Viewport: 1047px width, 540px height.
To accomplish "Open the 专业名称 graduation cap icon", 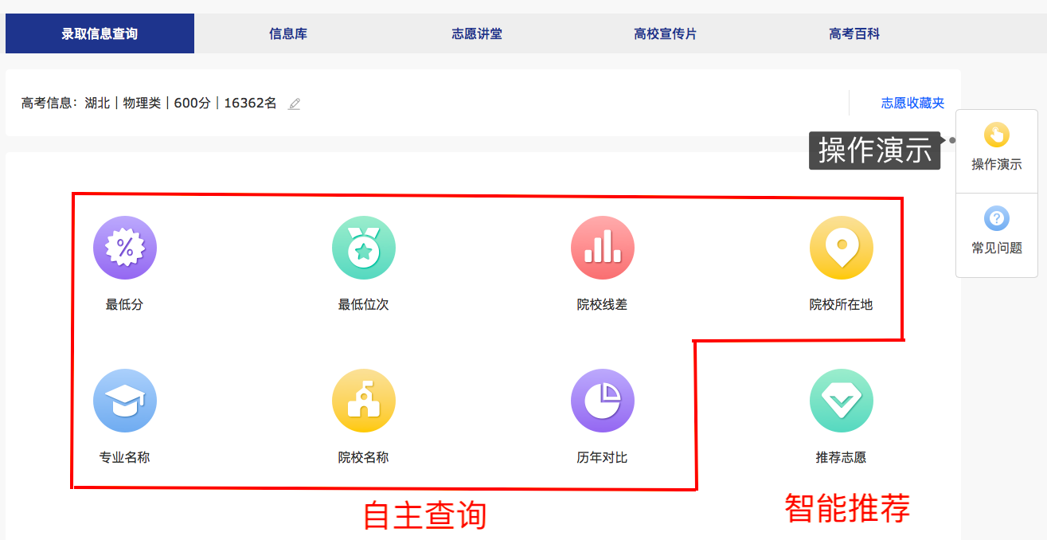I will [x=125, y=401].
